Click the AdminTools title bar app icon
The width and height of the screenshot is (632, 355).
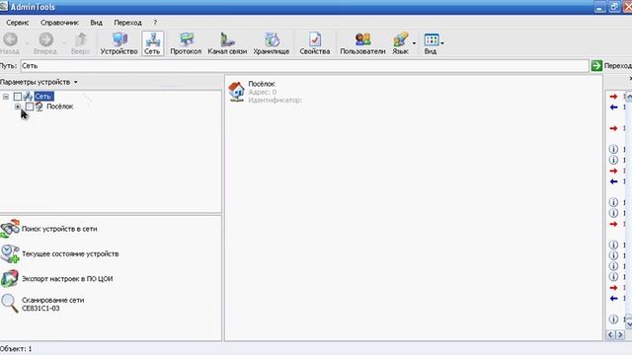pyautogui.click(x=4, y=6)
